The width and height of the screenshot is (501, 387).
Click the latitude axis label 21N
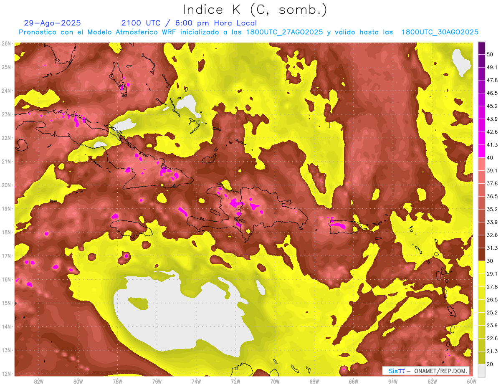(6, 162)
